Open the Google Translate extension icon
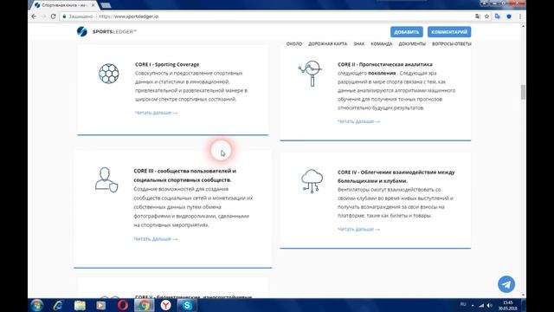This screenshot has width=554, height=312. click(498, 16)
